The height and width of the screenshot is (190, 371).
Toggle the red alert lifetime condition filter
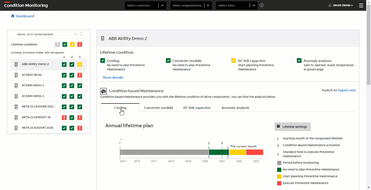pyautogui.click(x=80, y=44)
